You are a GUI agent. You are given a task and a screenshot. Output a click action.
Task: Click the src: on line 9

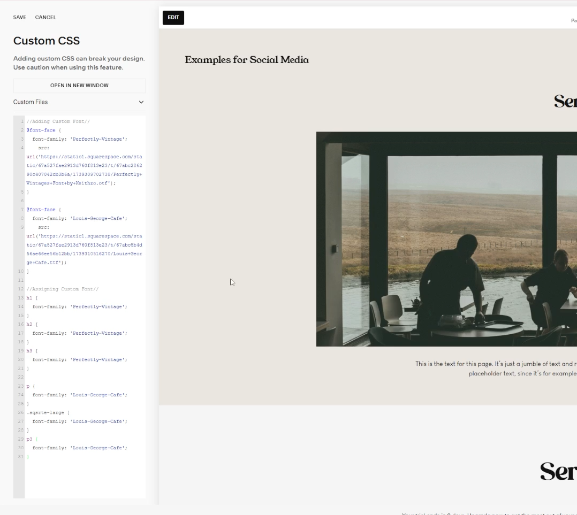(44, 227)
